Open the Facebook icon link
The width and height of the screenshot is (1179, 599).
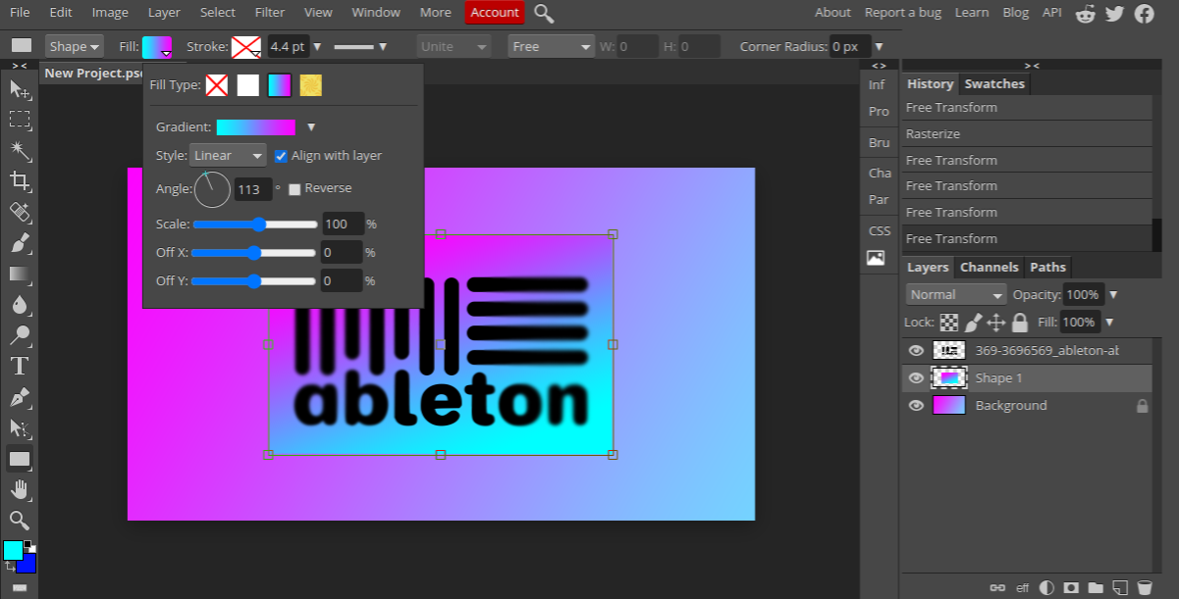click(1144, 13)
